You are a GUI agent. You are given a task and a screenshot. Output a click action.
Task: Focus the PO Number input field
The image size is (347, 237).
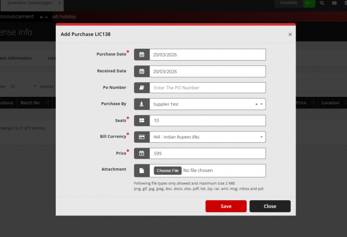(x=208, y=88)
